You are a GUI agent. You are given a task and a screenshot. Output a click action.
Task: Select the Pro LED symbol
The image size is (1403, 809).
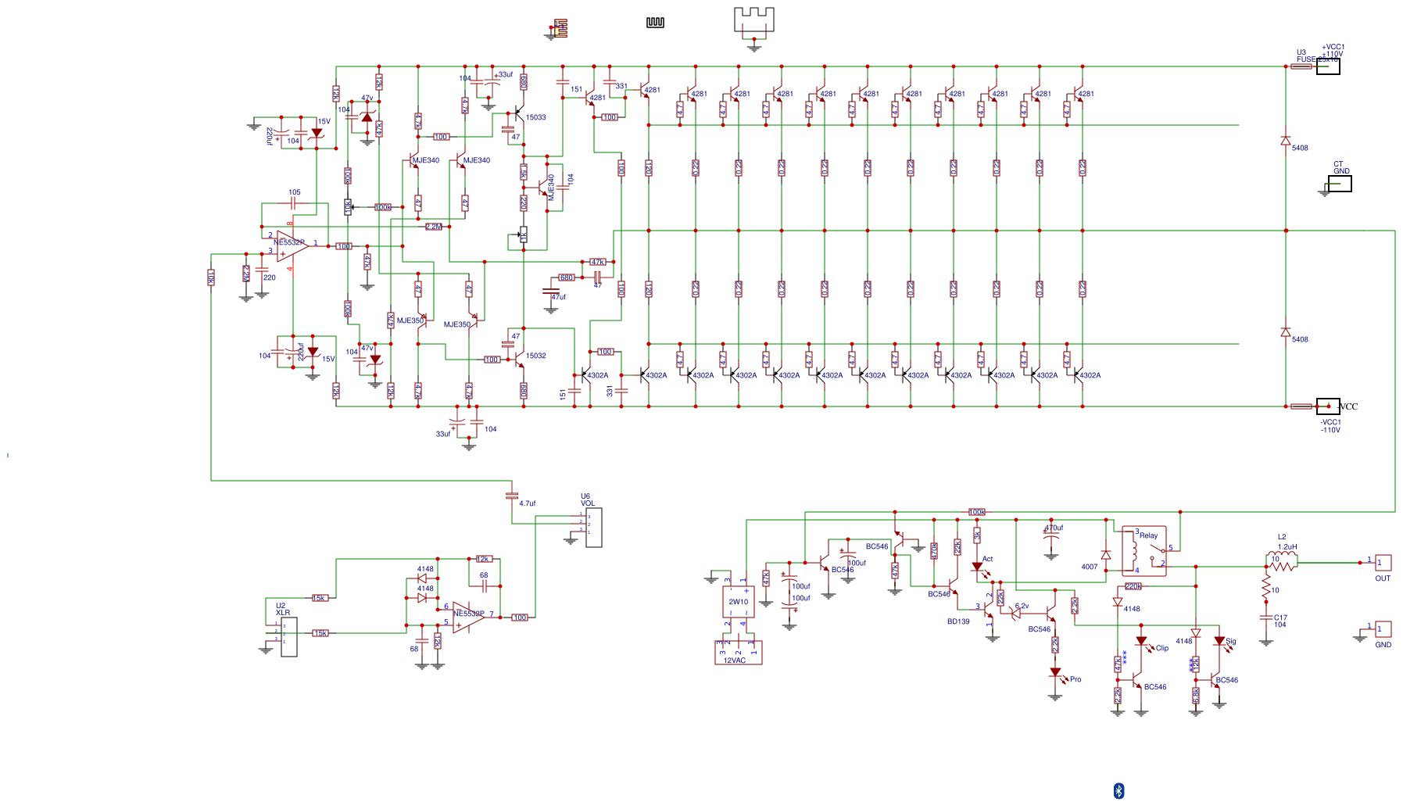coord(1055,673)
